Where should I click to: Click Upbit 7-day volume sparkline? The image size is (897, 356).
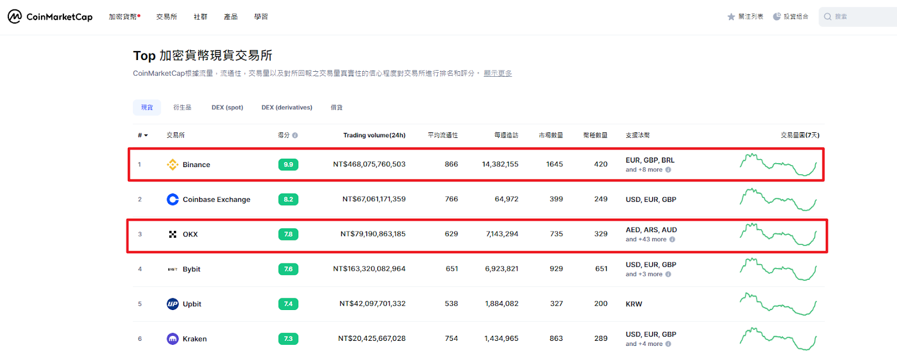coord(778,304)
